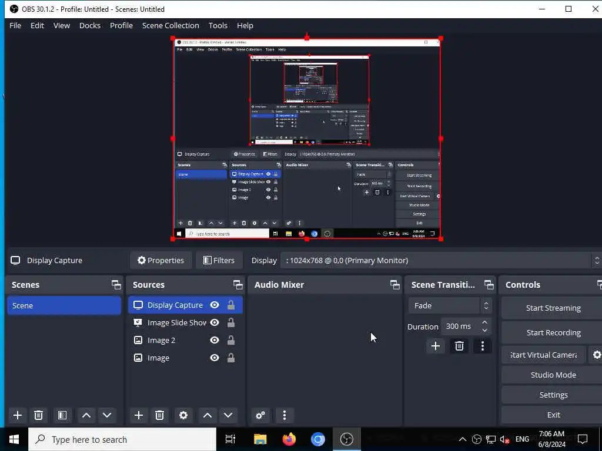This screenshot has height=451, width=602.
Task: Open the File menu
Action: [x=15, y=25]
